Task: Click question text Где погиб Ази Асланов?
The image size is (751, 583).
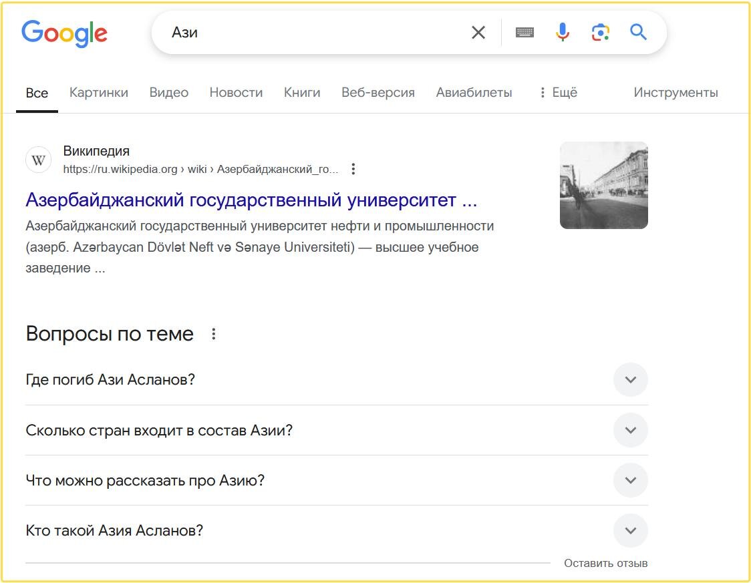Action: tap(110, 379)
